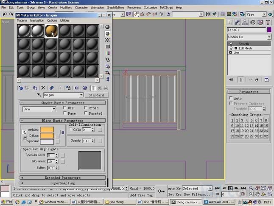
Task: Open the Rendering menu
Action: pos(134,8)
